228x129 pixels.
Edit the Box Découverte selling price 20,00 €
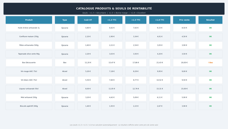184,63
